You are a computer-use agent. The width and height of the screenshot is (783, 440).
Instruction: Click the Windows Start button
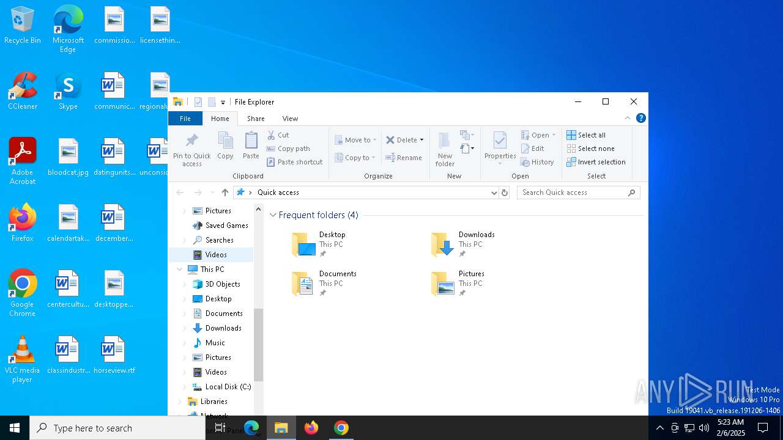click(x=15, y=428)
